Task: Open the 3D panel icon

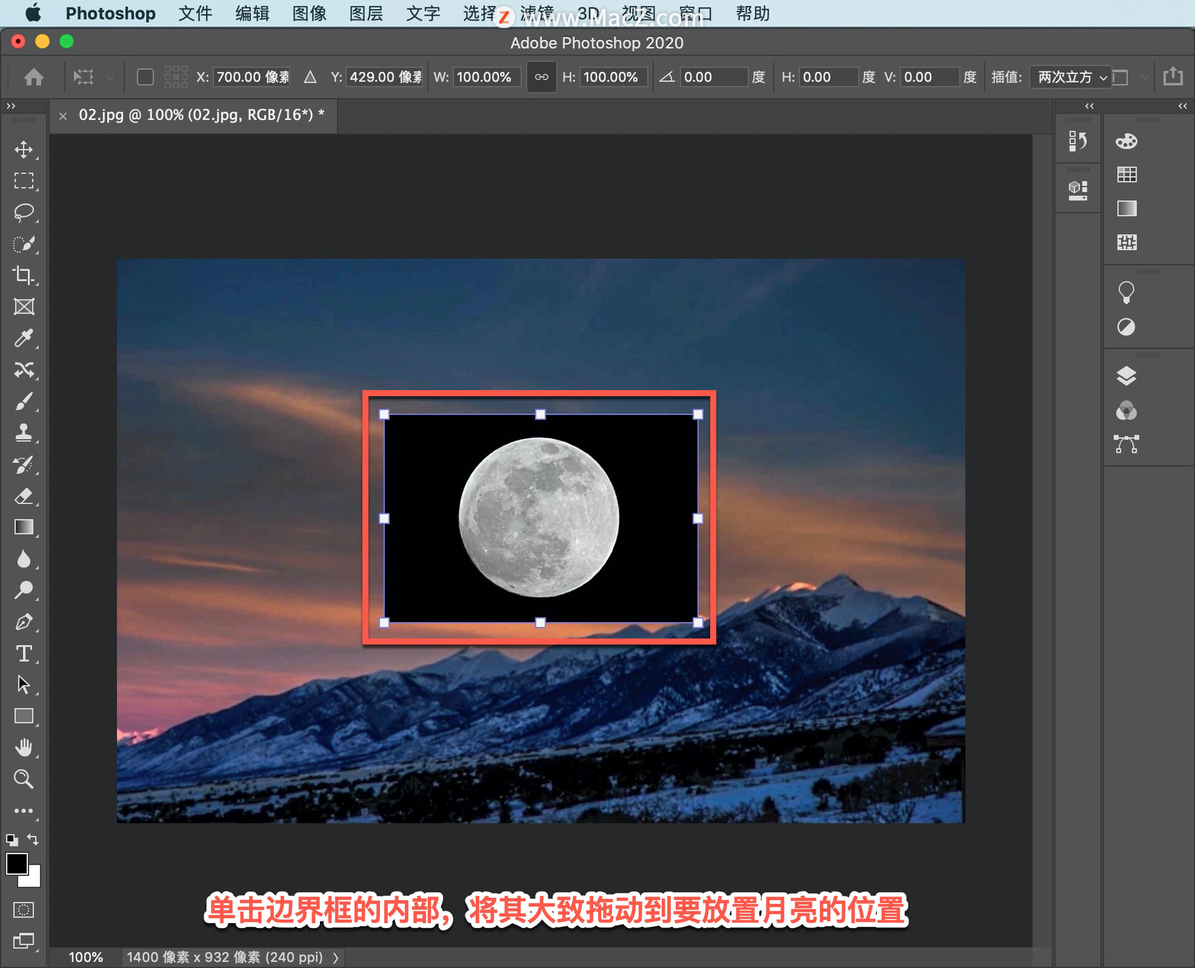Action: pyautogui.click(x=1078, y=190)
